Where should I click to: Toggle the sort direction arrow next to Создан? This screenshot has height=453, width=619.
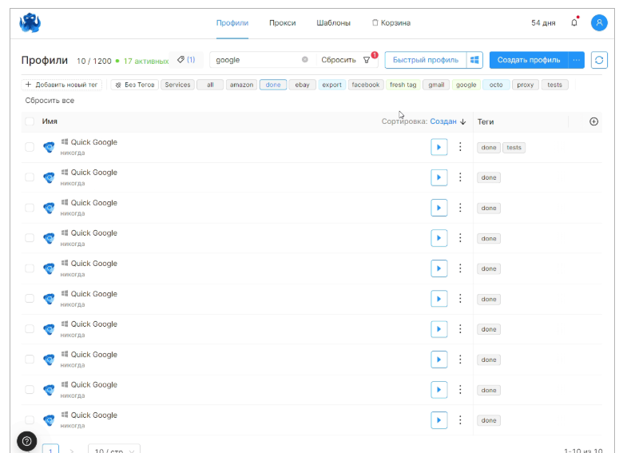pos(463,121)
